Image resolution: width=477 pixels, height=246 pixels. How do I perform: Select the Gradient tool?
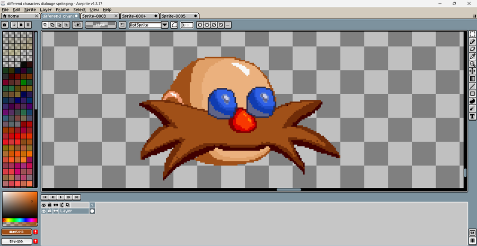pos(472,79)
